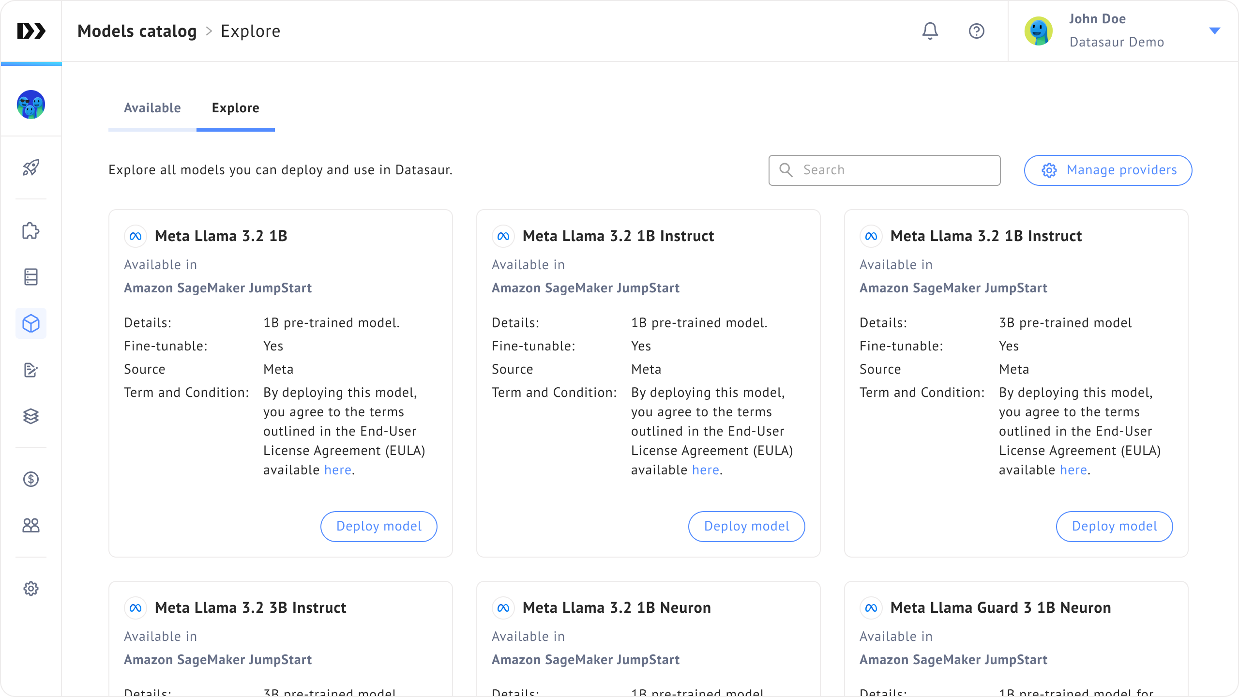Expand the John Doe account dropdown arrow

click(x=1214, y=31)
